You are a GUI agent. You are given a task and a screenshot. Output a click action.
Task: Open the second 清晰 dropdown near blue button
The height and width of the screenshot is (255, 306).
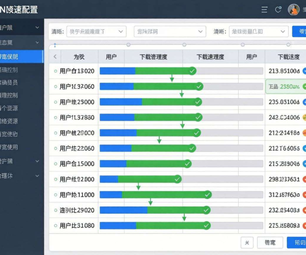point(259,32)
